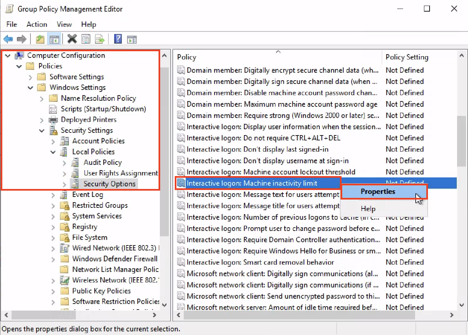This screenshot has width=468, height=335.
Task: Click policy list scroll down arrow
Action: click(x=461, y=305)
